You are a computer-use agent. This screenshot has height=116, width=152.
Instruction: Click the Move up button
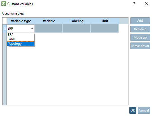140,37
